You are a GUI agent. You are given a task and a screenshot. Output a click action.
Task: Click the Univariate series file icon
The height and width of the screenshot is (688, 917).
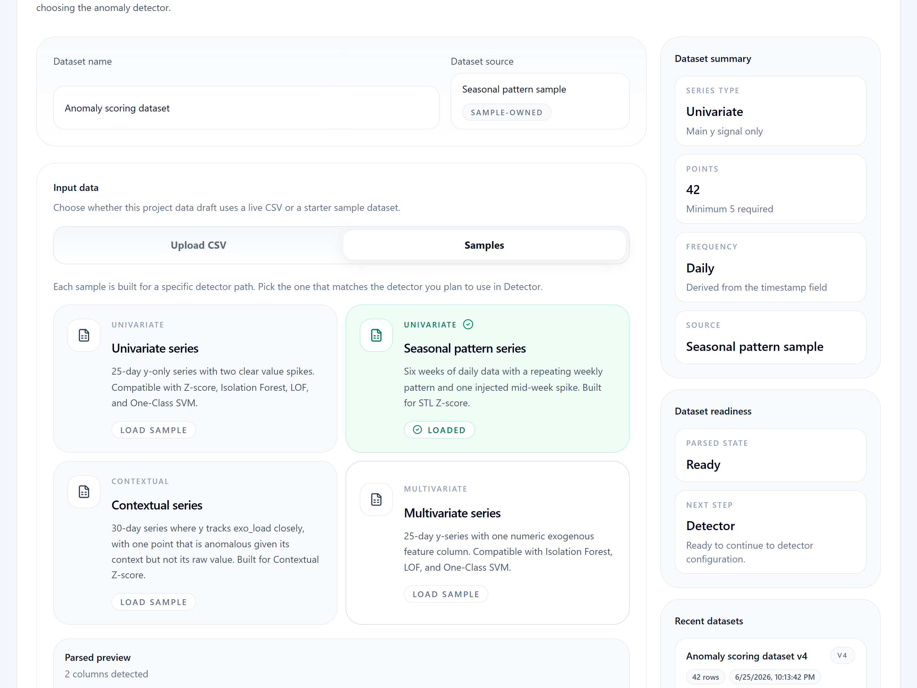click(x=84, y=335)
